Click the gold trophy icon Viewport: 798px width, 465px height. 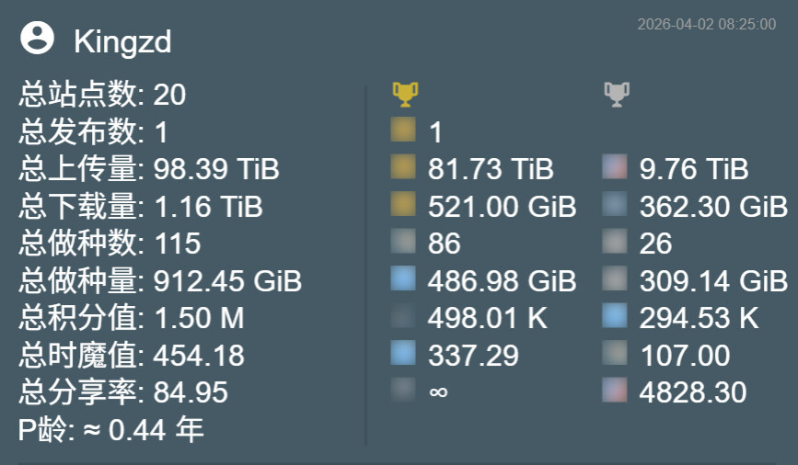405,95
